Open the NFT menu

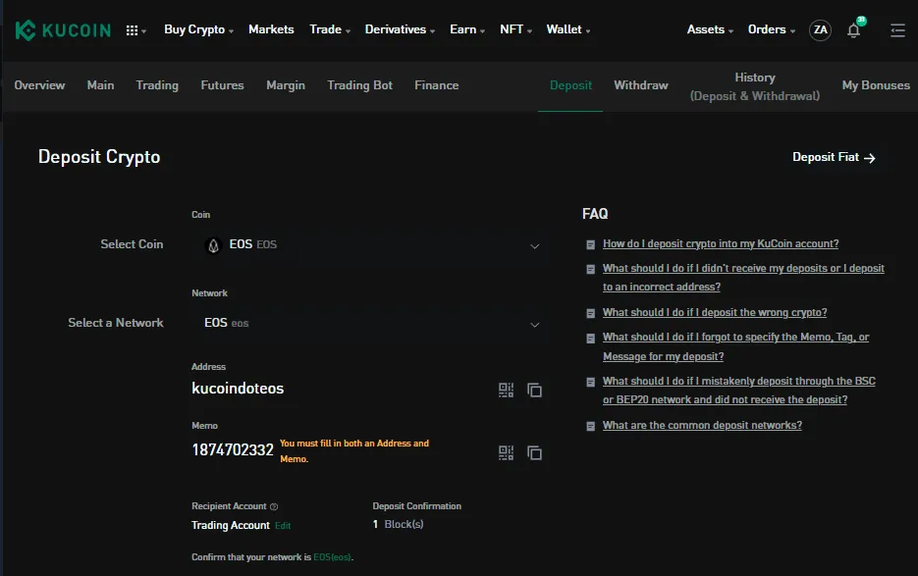pos(515,29)
